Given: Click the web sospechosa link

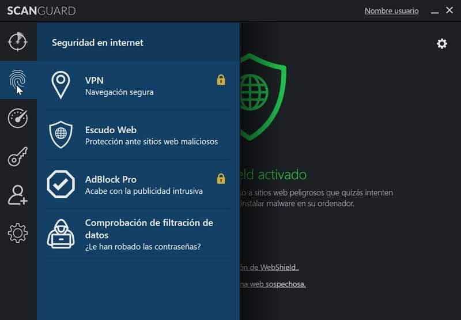Looking at the screenshot, I should click(x=273, y=284).
